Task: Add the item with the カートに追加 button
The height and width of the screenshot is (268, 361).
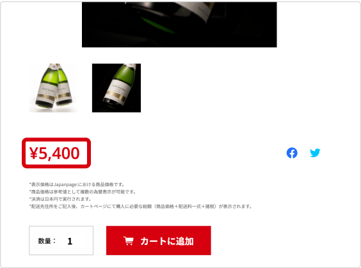Action: coord(159,240)
